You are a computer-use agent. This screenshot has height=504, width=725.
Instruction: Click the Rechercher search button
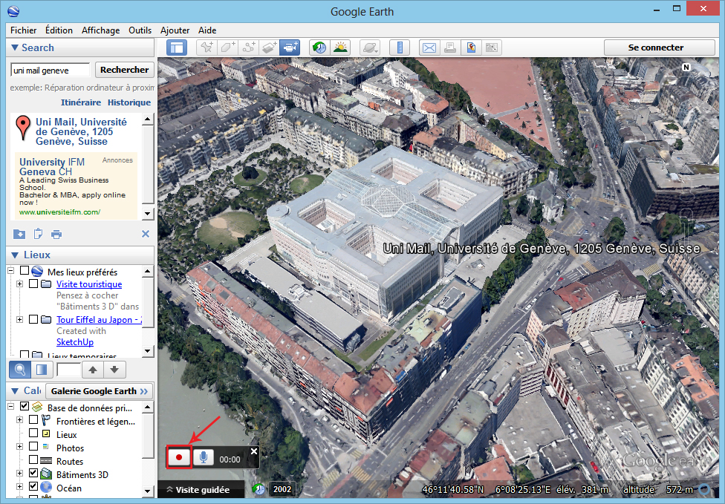tap(124, 70)
